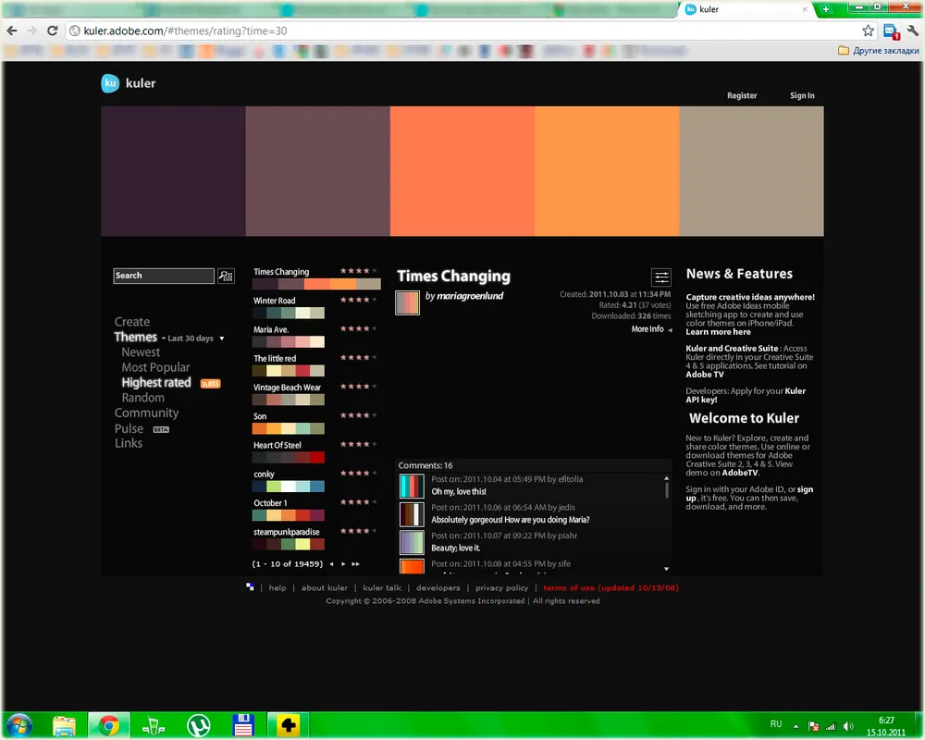Jump to last page of themes list
This screenshot has height=740, width=925.
[x=356, y=563]
